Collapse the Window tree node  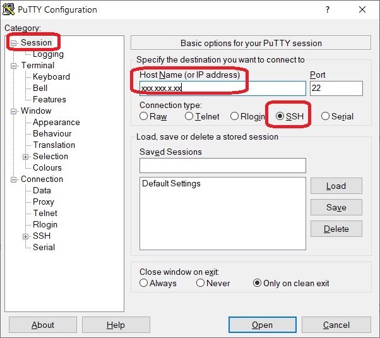14,111
